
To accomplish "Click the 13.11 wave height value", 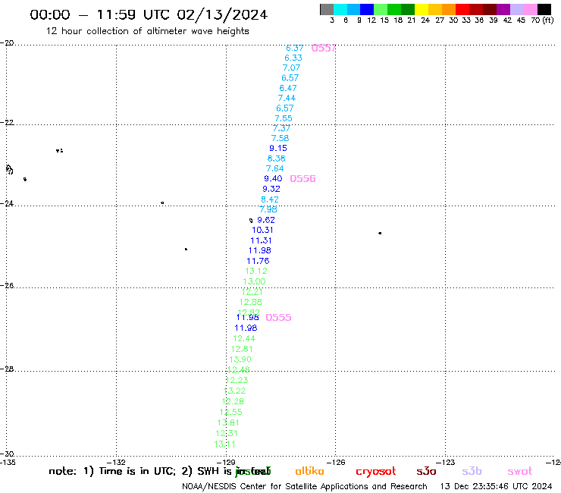I will coord(224,444).
